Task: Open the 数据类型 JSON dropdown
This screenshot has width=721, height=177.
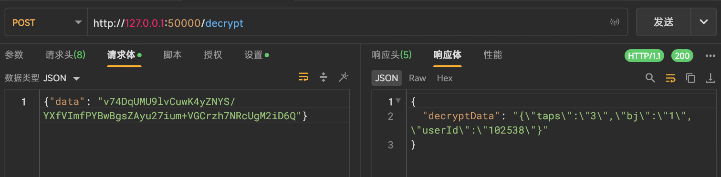Action: coord(62,78)
